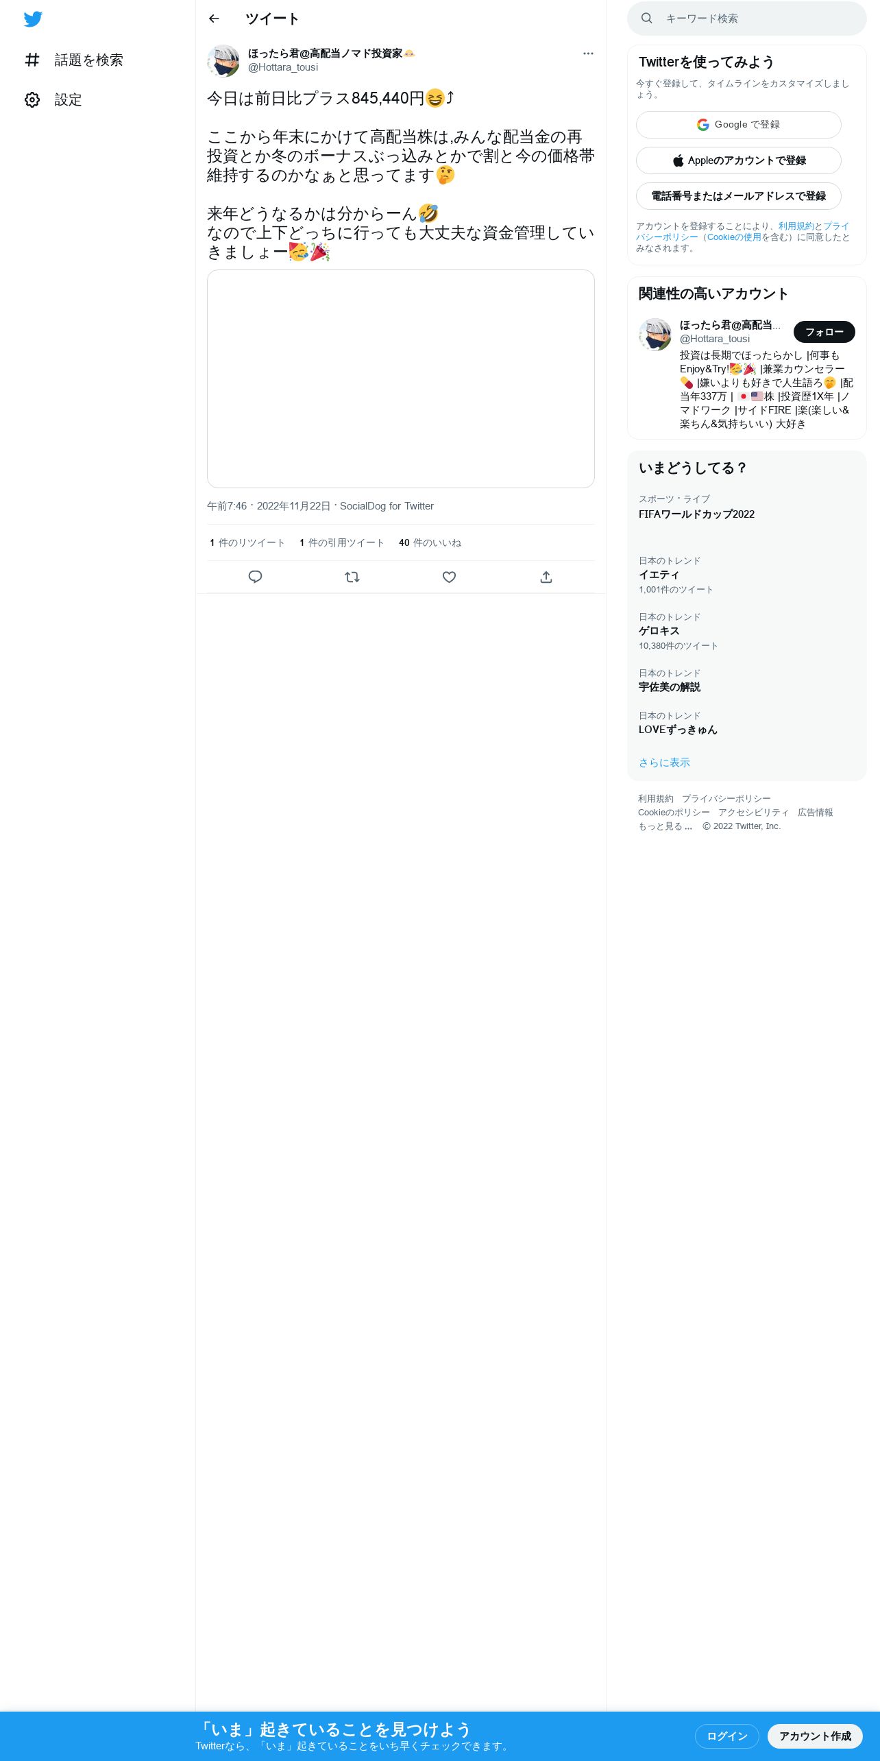Click Google で登録 button

click(739, 125)
